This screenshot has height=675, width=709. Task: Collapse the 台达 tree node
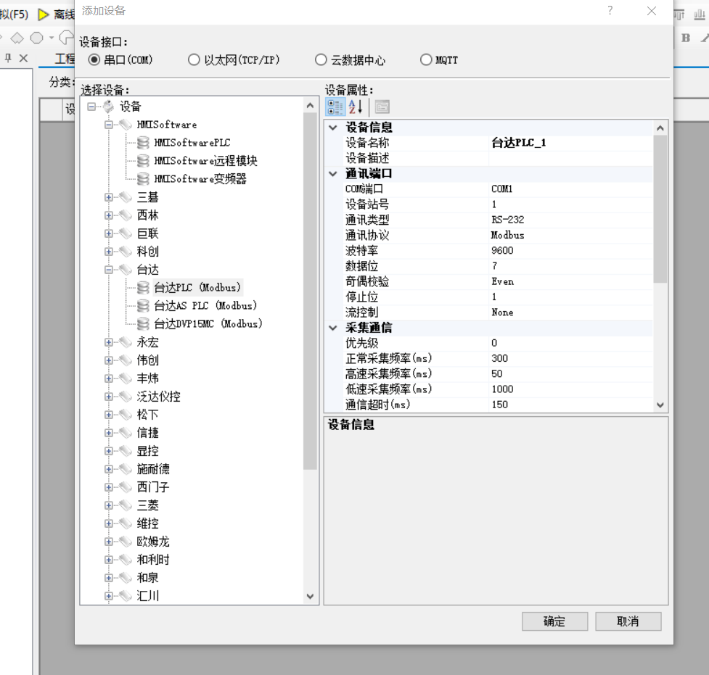(109, 270)
